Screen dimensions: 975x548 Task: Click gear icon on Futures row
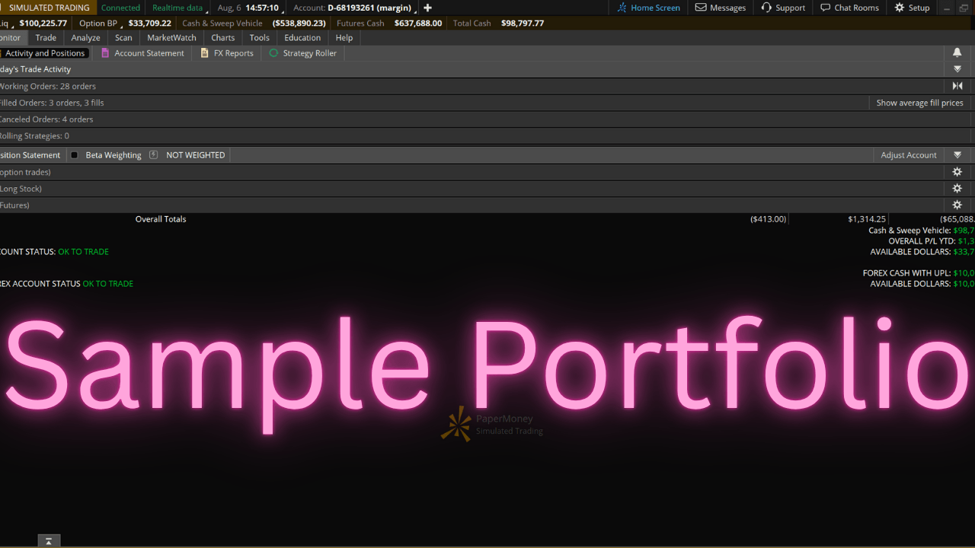click(957, 205)
